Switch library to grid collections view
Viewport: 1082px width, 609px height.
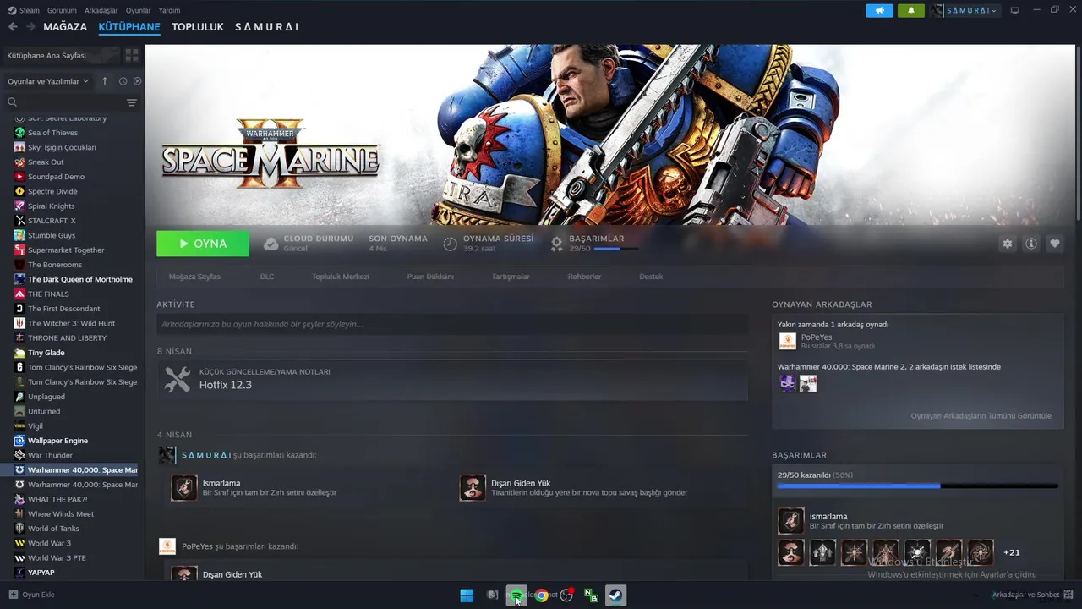click(x=132, y=55)
